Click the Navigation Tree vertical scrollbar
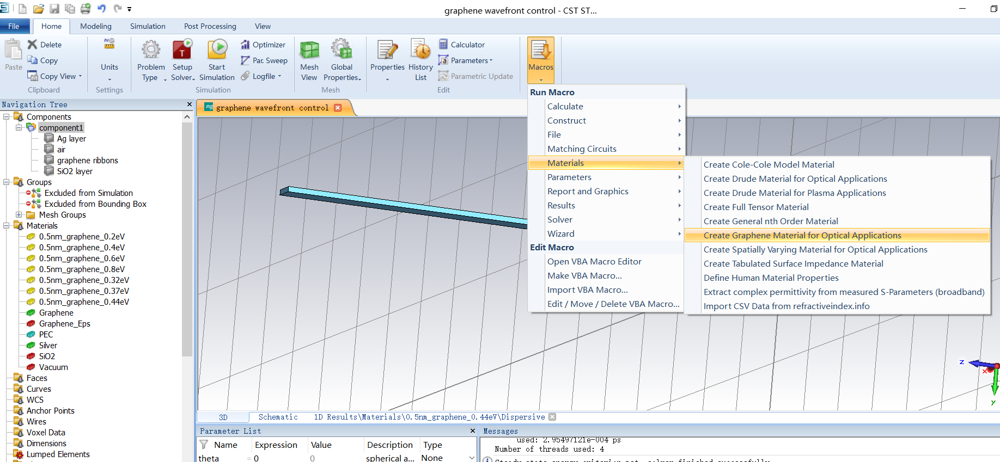1000x462 pixels. 187,239
